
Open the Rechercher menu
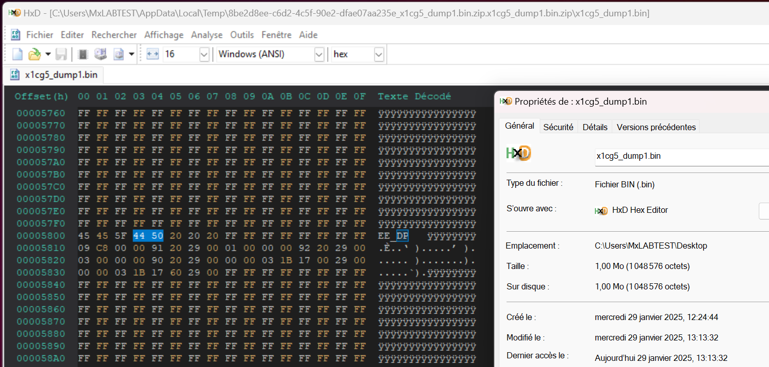(x=114, y=35)
